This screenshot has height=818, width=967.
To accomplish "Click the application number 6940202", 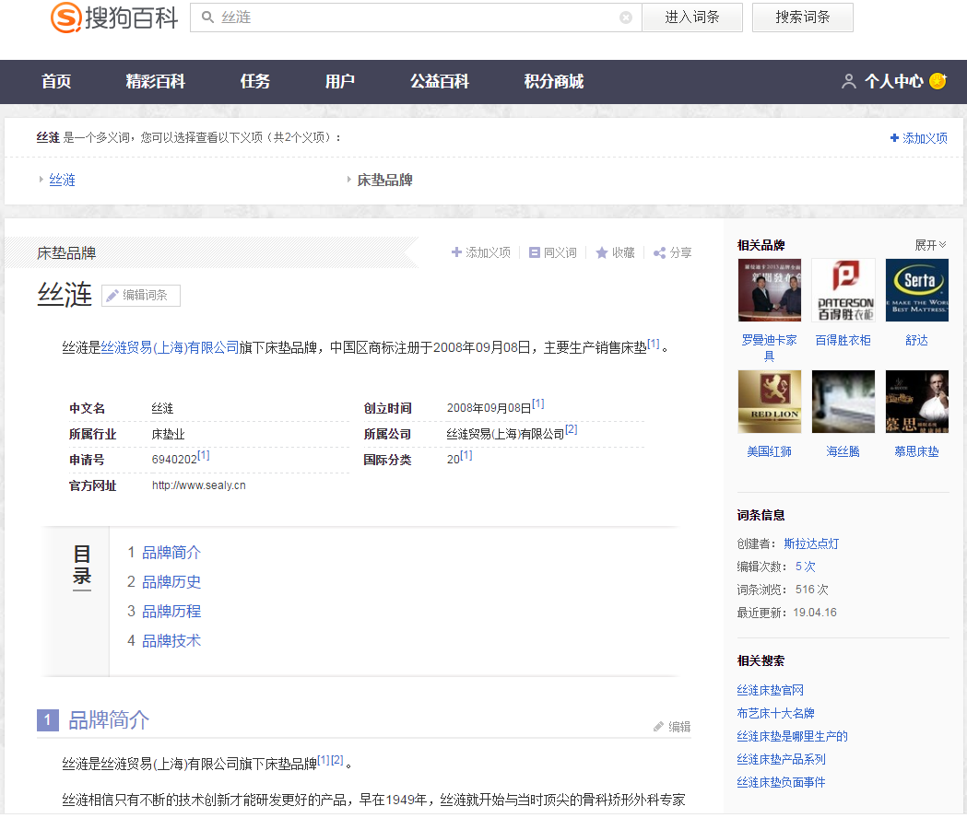I will pyautogui.click(x=174, y=460).
